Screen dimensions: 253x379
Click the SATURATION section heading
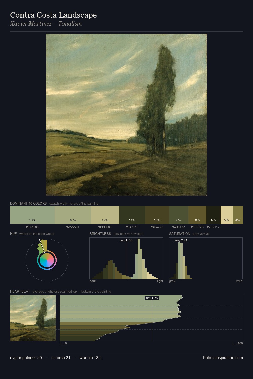180,234
